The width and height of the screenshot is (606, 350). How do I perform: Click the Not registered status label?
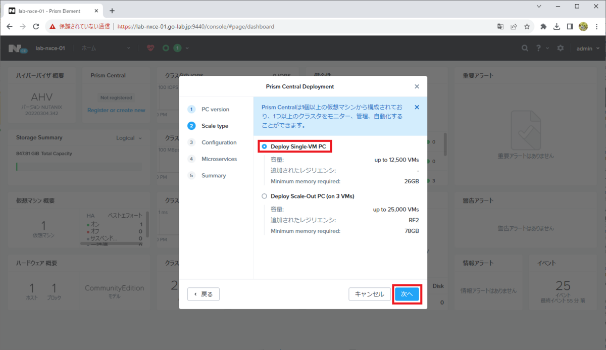pos(116,97)
